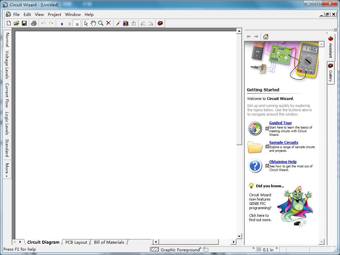Switch to the Voltage Levels view tab
Viewport: 340px width, 255px height.
(x=7, y=65)
